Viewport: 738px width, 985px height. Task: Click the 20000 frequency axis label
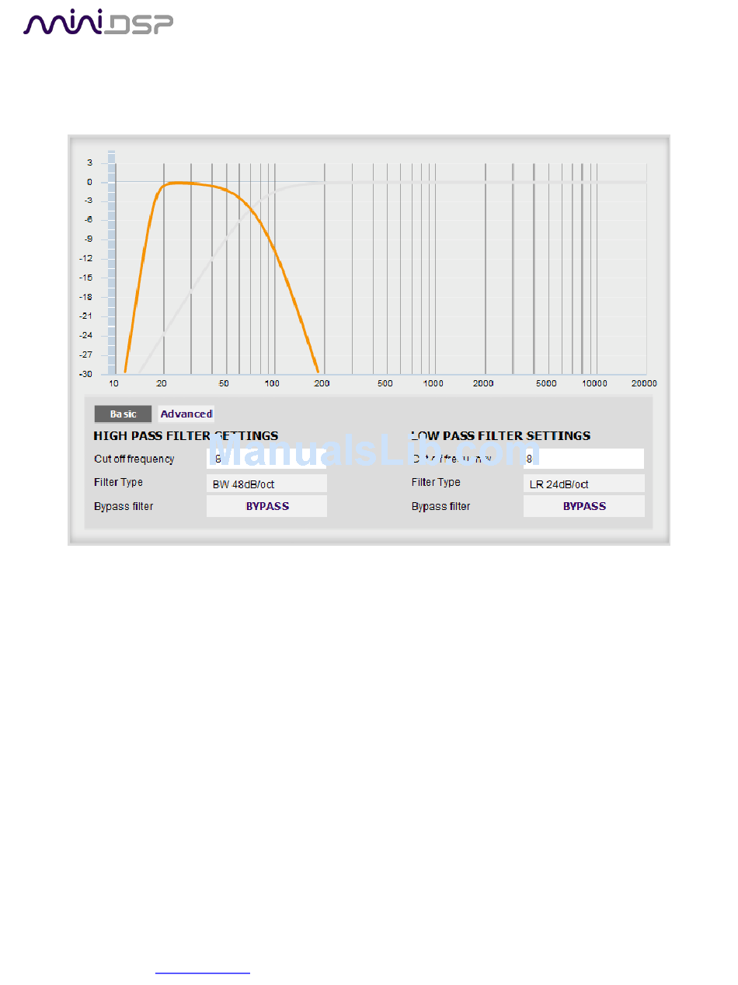coord(644,383)
